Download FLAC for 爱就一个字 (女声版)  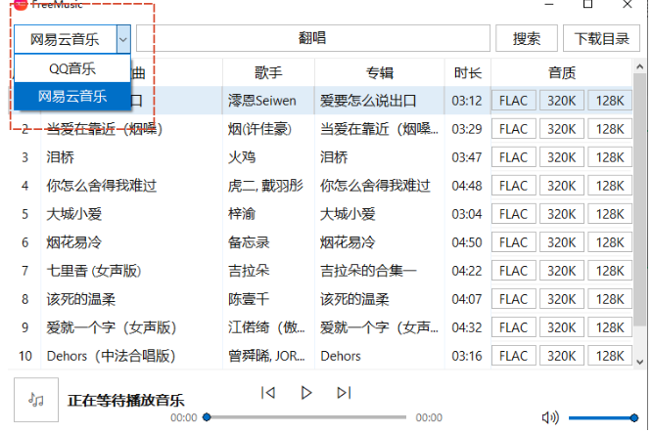[x=513, y=327]
